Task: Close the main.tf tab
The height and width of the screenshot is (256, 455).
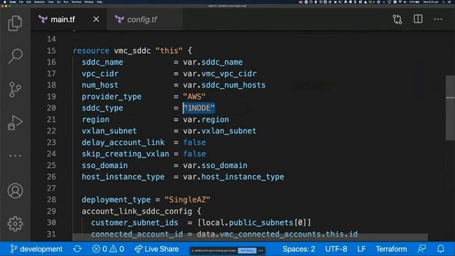Action: click(x=96, y=19)
